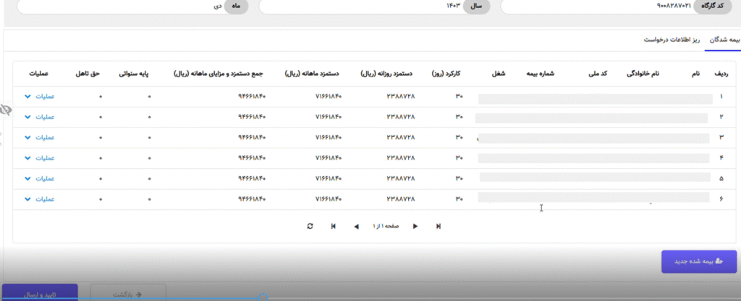The width and height of the screenshot is (741, 301).
Task: Open the عملیات menu for row ۴
Action: (40, 158)
